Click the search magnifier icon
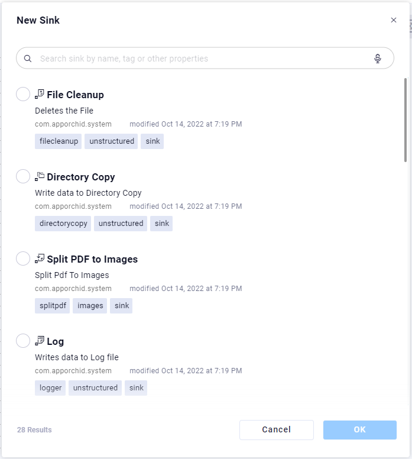The image size is (412, 459). pyautogui.click(x=28, y=59)
